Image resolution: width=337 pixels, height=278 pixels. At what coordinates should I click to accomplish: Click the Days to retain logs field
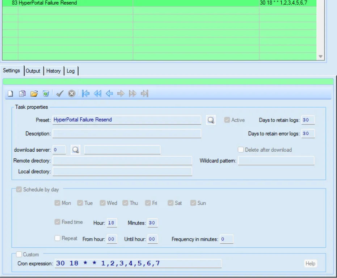[308, 120]
